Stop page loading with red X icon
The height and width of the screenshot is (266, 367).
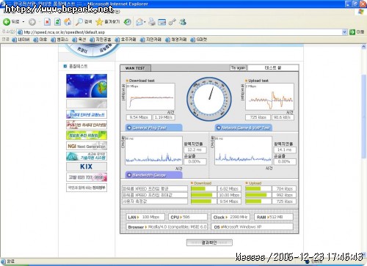pos(47,22)
